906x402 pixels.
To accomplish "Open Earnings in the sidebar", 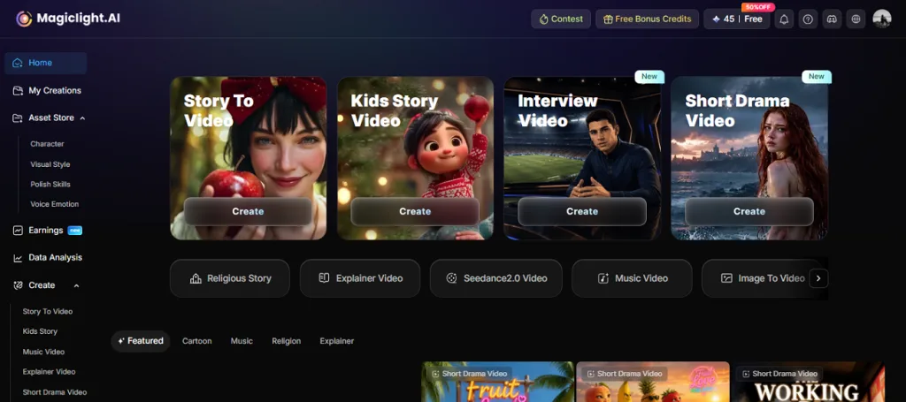I will click(46, 230).
